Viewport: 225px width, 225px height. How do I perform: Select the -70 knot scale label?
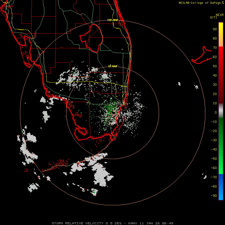pyautogui.click(x=214, y=177)
